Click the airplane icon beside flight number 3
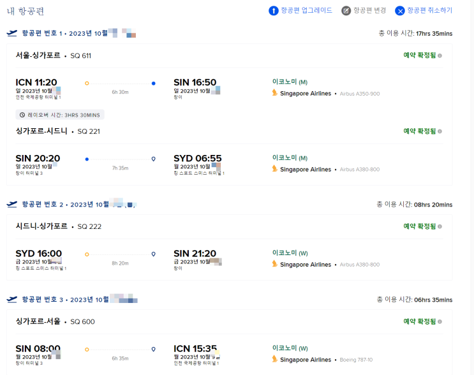Screen dimensions: 474x375 (11, 299)
